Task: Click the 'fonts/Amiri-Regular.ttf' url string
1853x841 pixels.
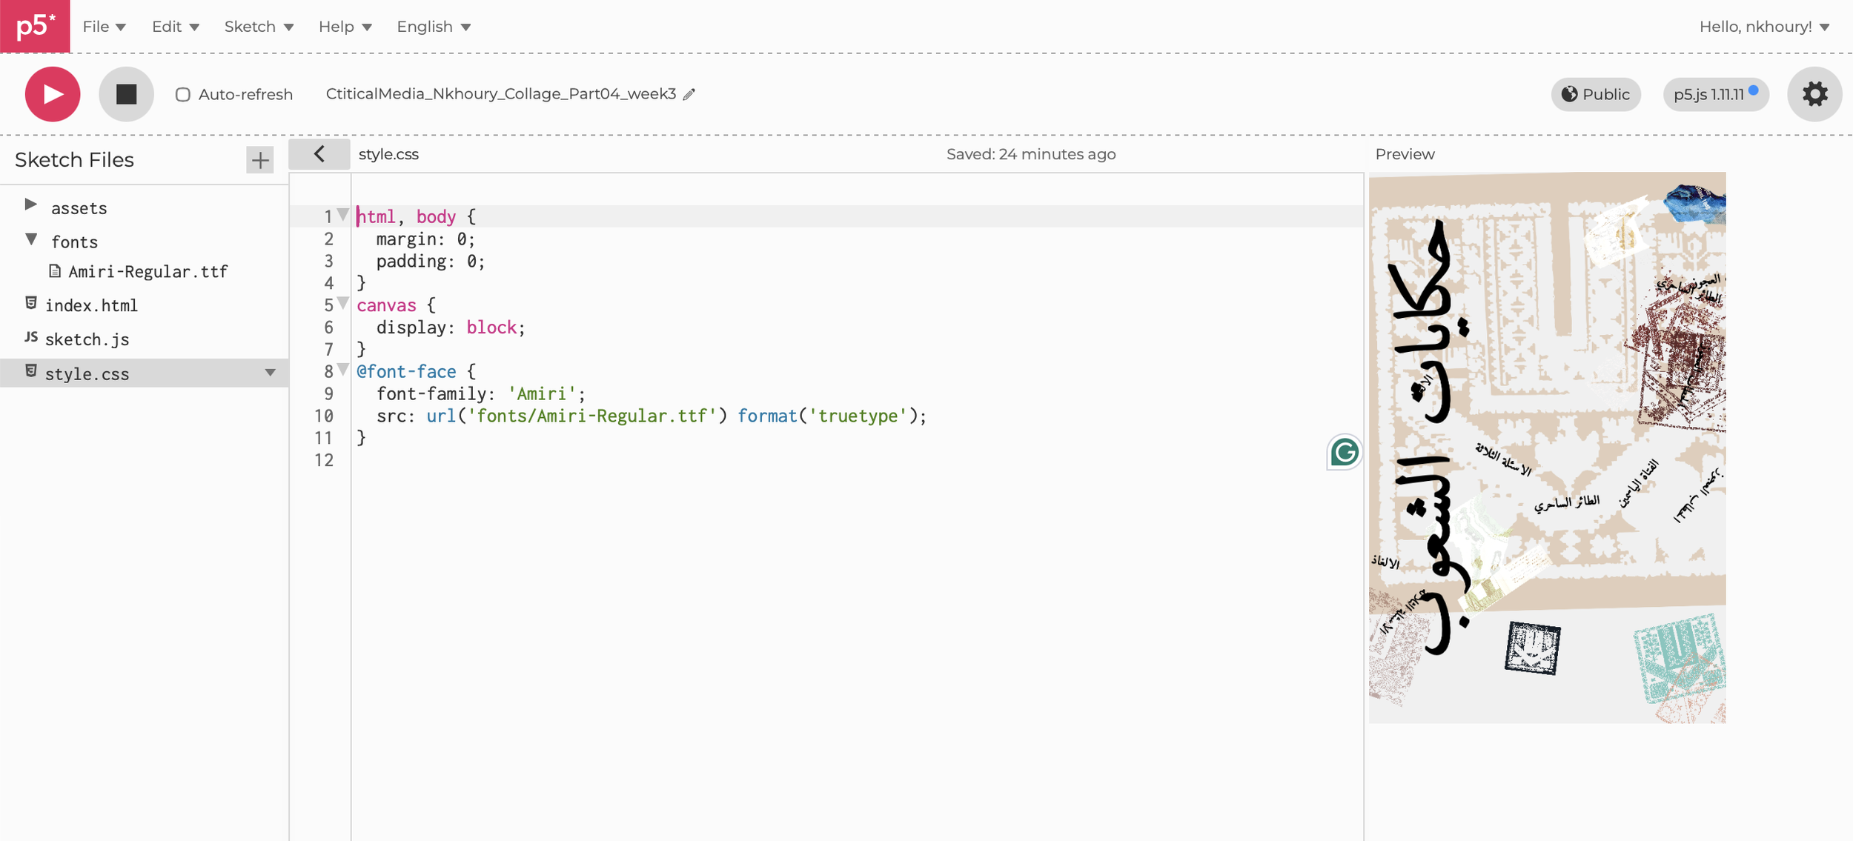Action: click(x=592, y=416)
